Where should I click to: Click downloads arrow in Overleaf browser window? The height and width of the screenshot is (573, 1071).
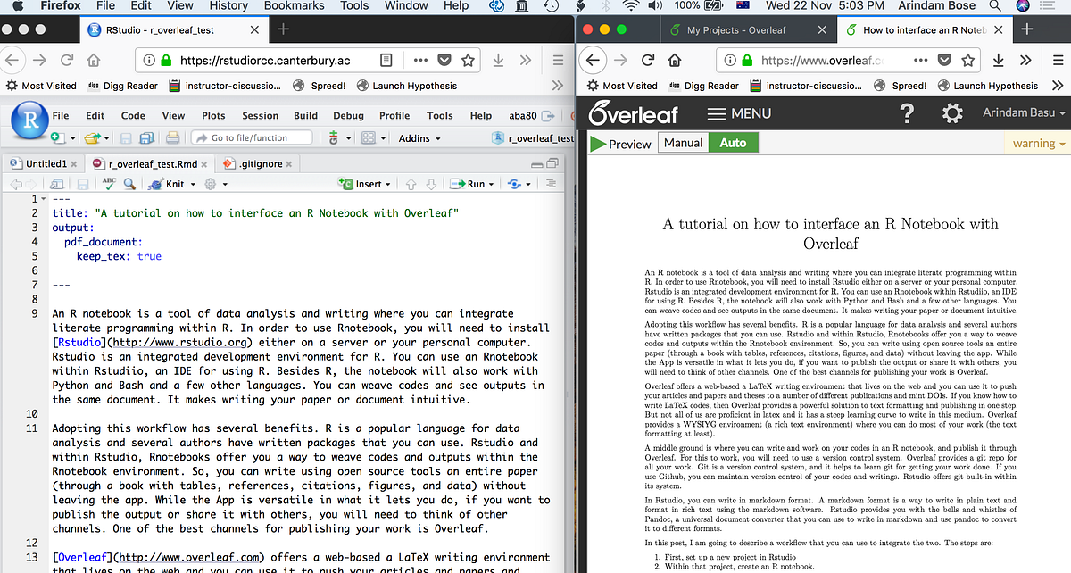pos(998,61)
